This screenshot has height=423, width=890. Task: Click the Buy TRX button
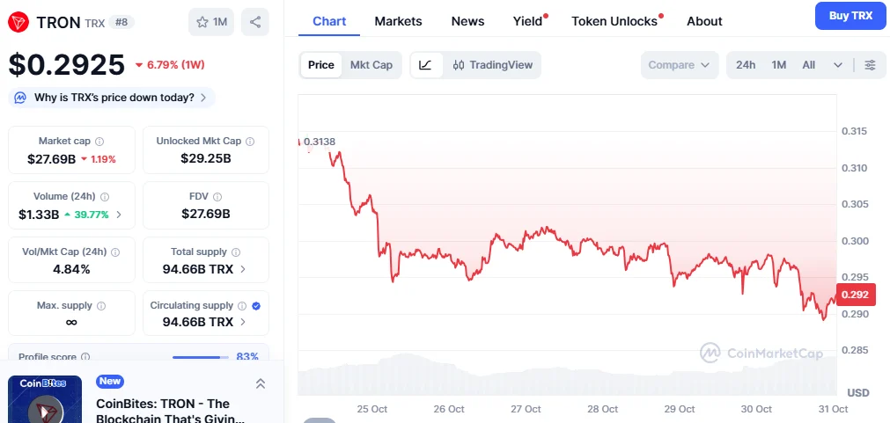850,16
